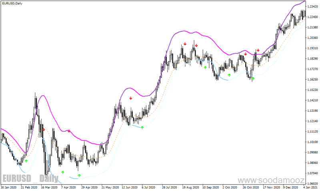
Task: Select the 1.14210 price level
Action: point(313,100)
